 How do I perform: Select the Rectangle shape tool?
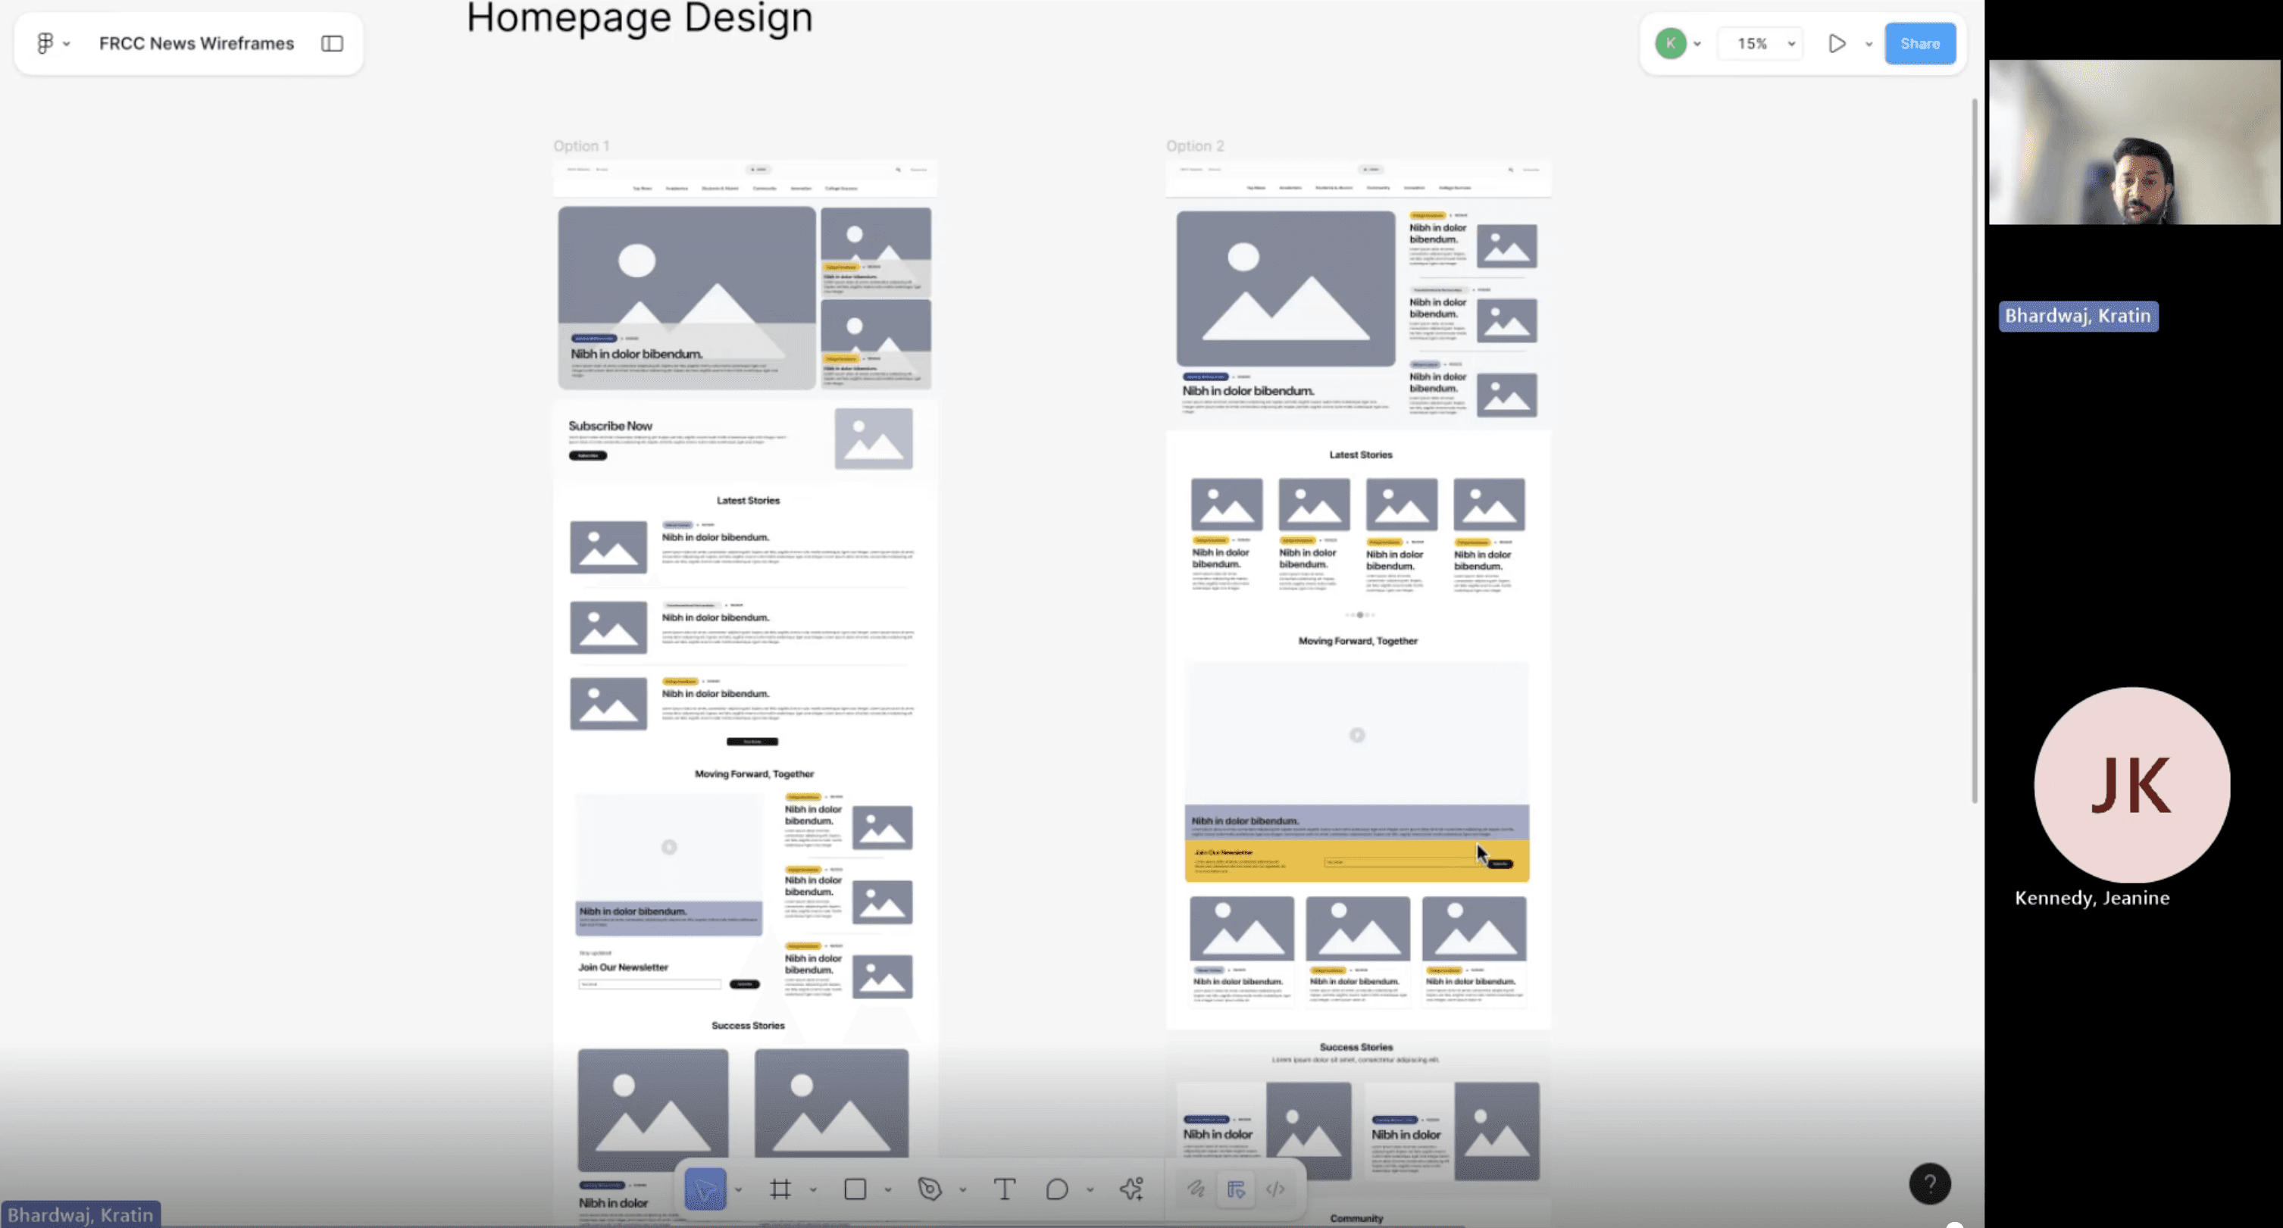pos(855,1189)
